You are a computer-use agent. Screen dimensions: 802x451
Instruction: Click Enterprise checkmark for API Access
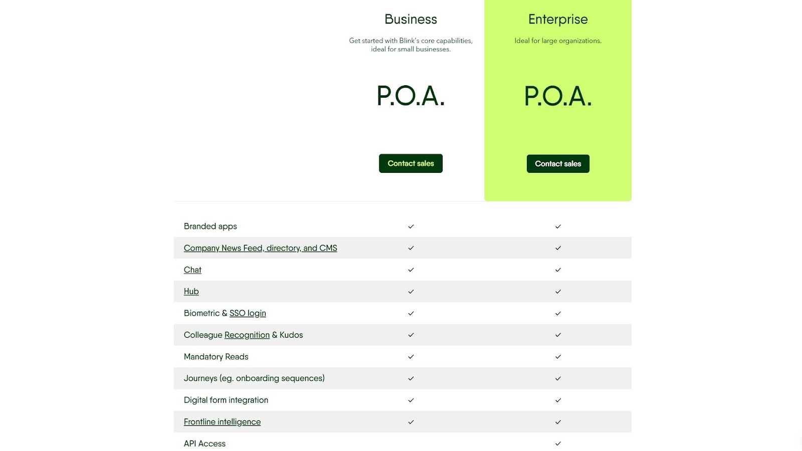point(558,443)
